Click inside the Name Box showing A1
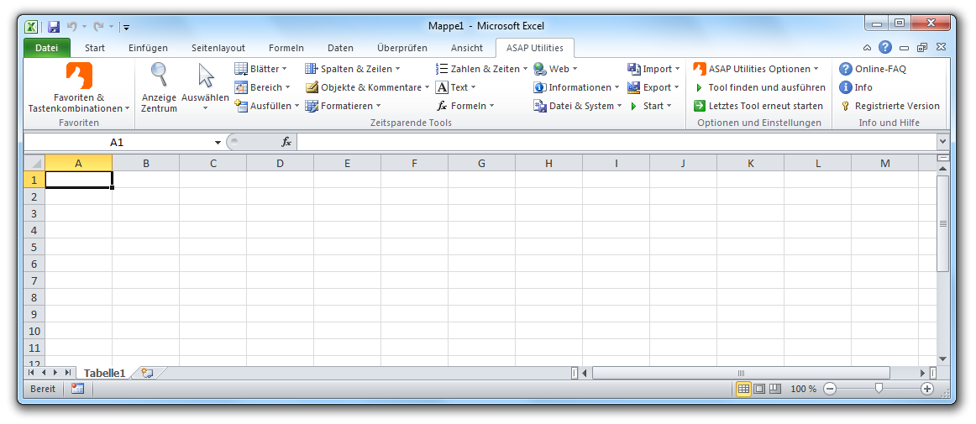 pyautogui.click(x=117, y=143)
